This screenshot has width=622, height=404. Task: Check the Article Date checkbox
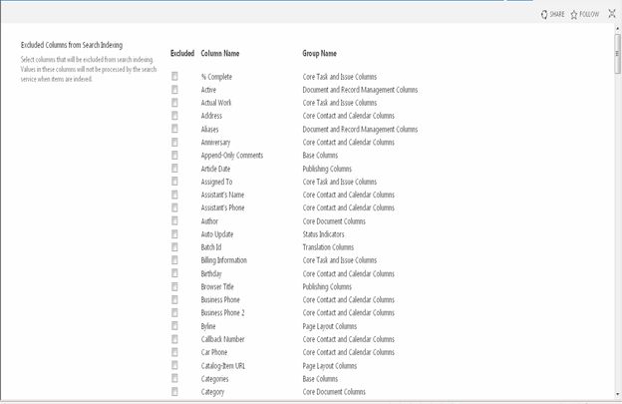(x=174, y=169)
